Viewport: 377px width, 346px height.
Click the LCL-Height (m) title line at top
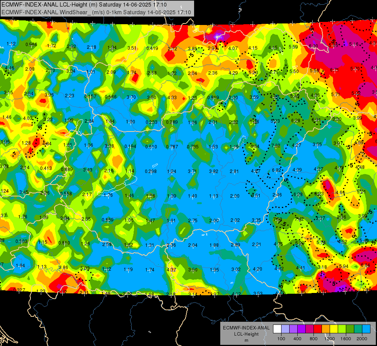click(x=84, y=5)
